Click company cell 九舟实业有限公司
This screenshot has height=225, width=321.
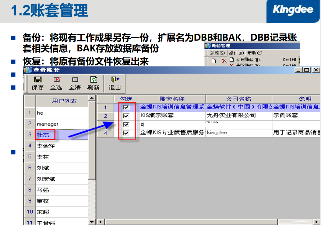(x=239, y=116)
